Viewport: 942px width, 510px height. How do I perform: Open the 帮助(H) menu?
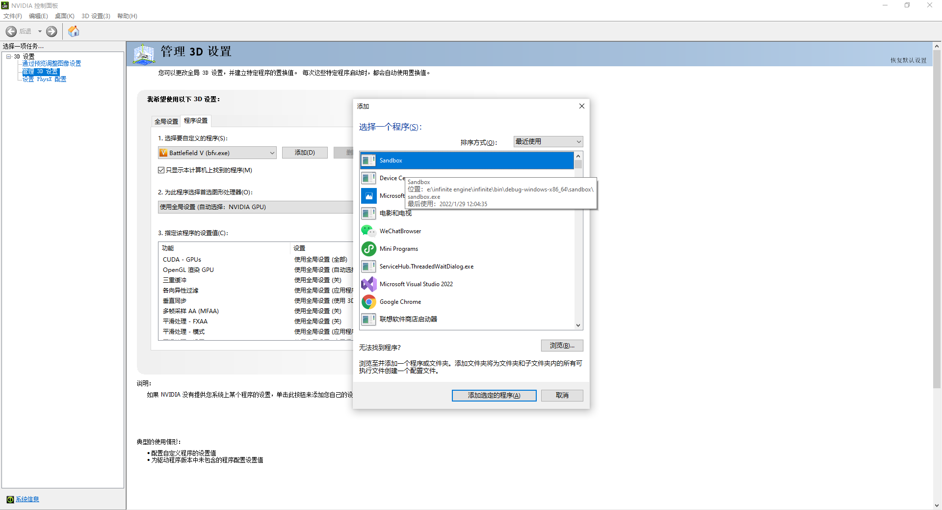(127, 16)
